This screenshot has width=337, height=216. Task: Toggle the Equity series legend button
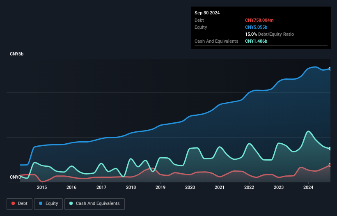click(x=48, y=204)
